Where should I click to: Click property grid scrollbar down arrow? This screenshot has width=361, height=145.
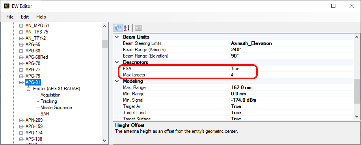pos(357,117)
